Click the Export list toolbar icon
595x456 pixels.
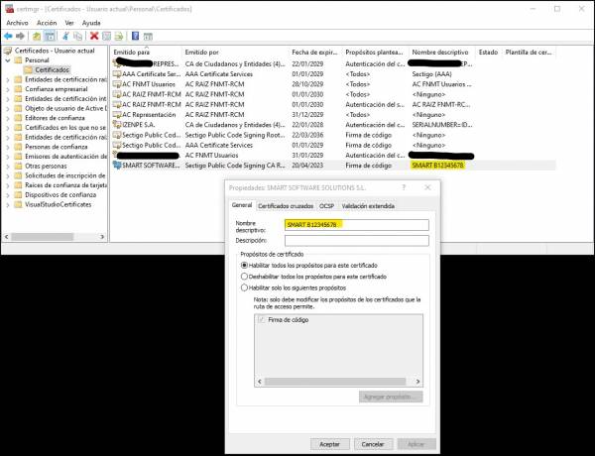tap(119, 36)
